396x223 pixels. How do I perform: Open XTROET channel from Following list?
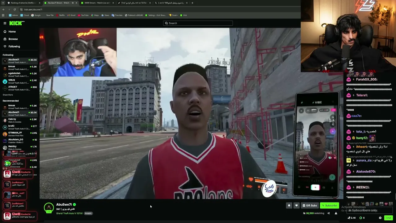tap(20, 88)
